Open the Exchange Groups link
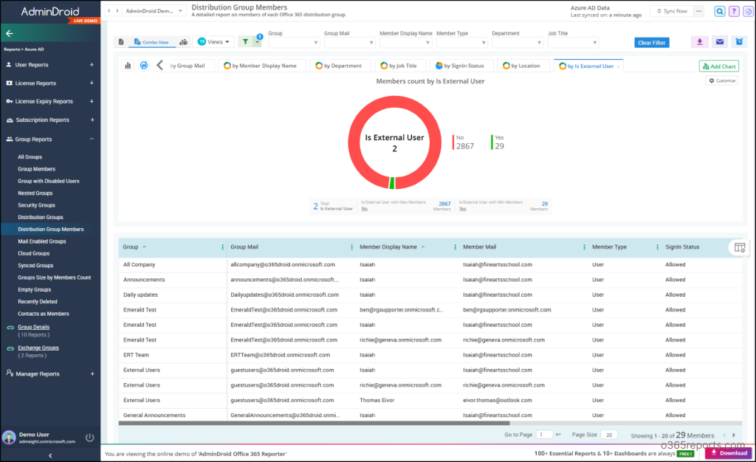 tap(38, 348)
